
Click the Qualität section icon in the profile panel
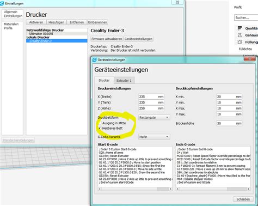[239, 28]
